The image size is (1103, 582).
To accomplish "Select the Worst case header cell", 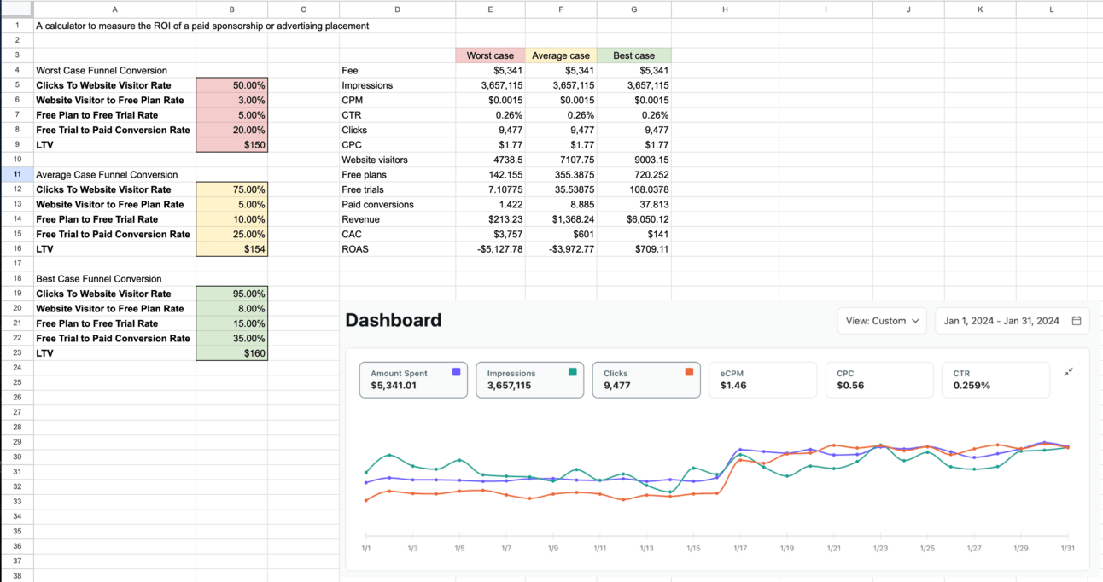I will (490, 55).
